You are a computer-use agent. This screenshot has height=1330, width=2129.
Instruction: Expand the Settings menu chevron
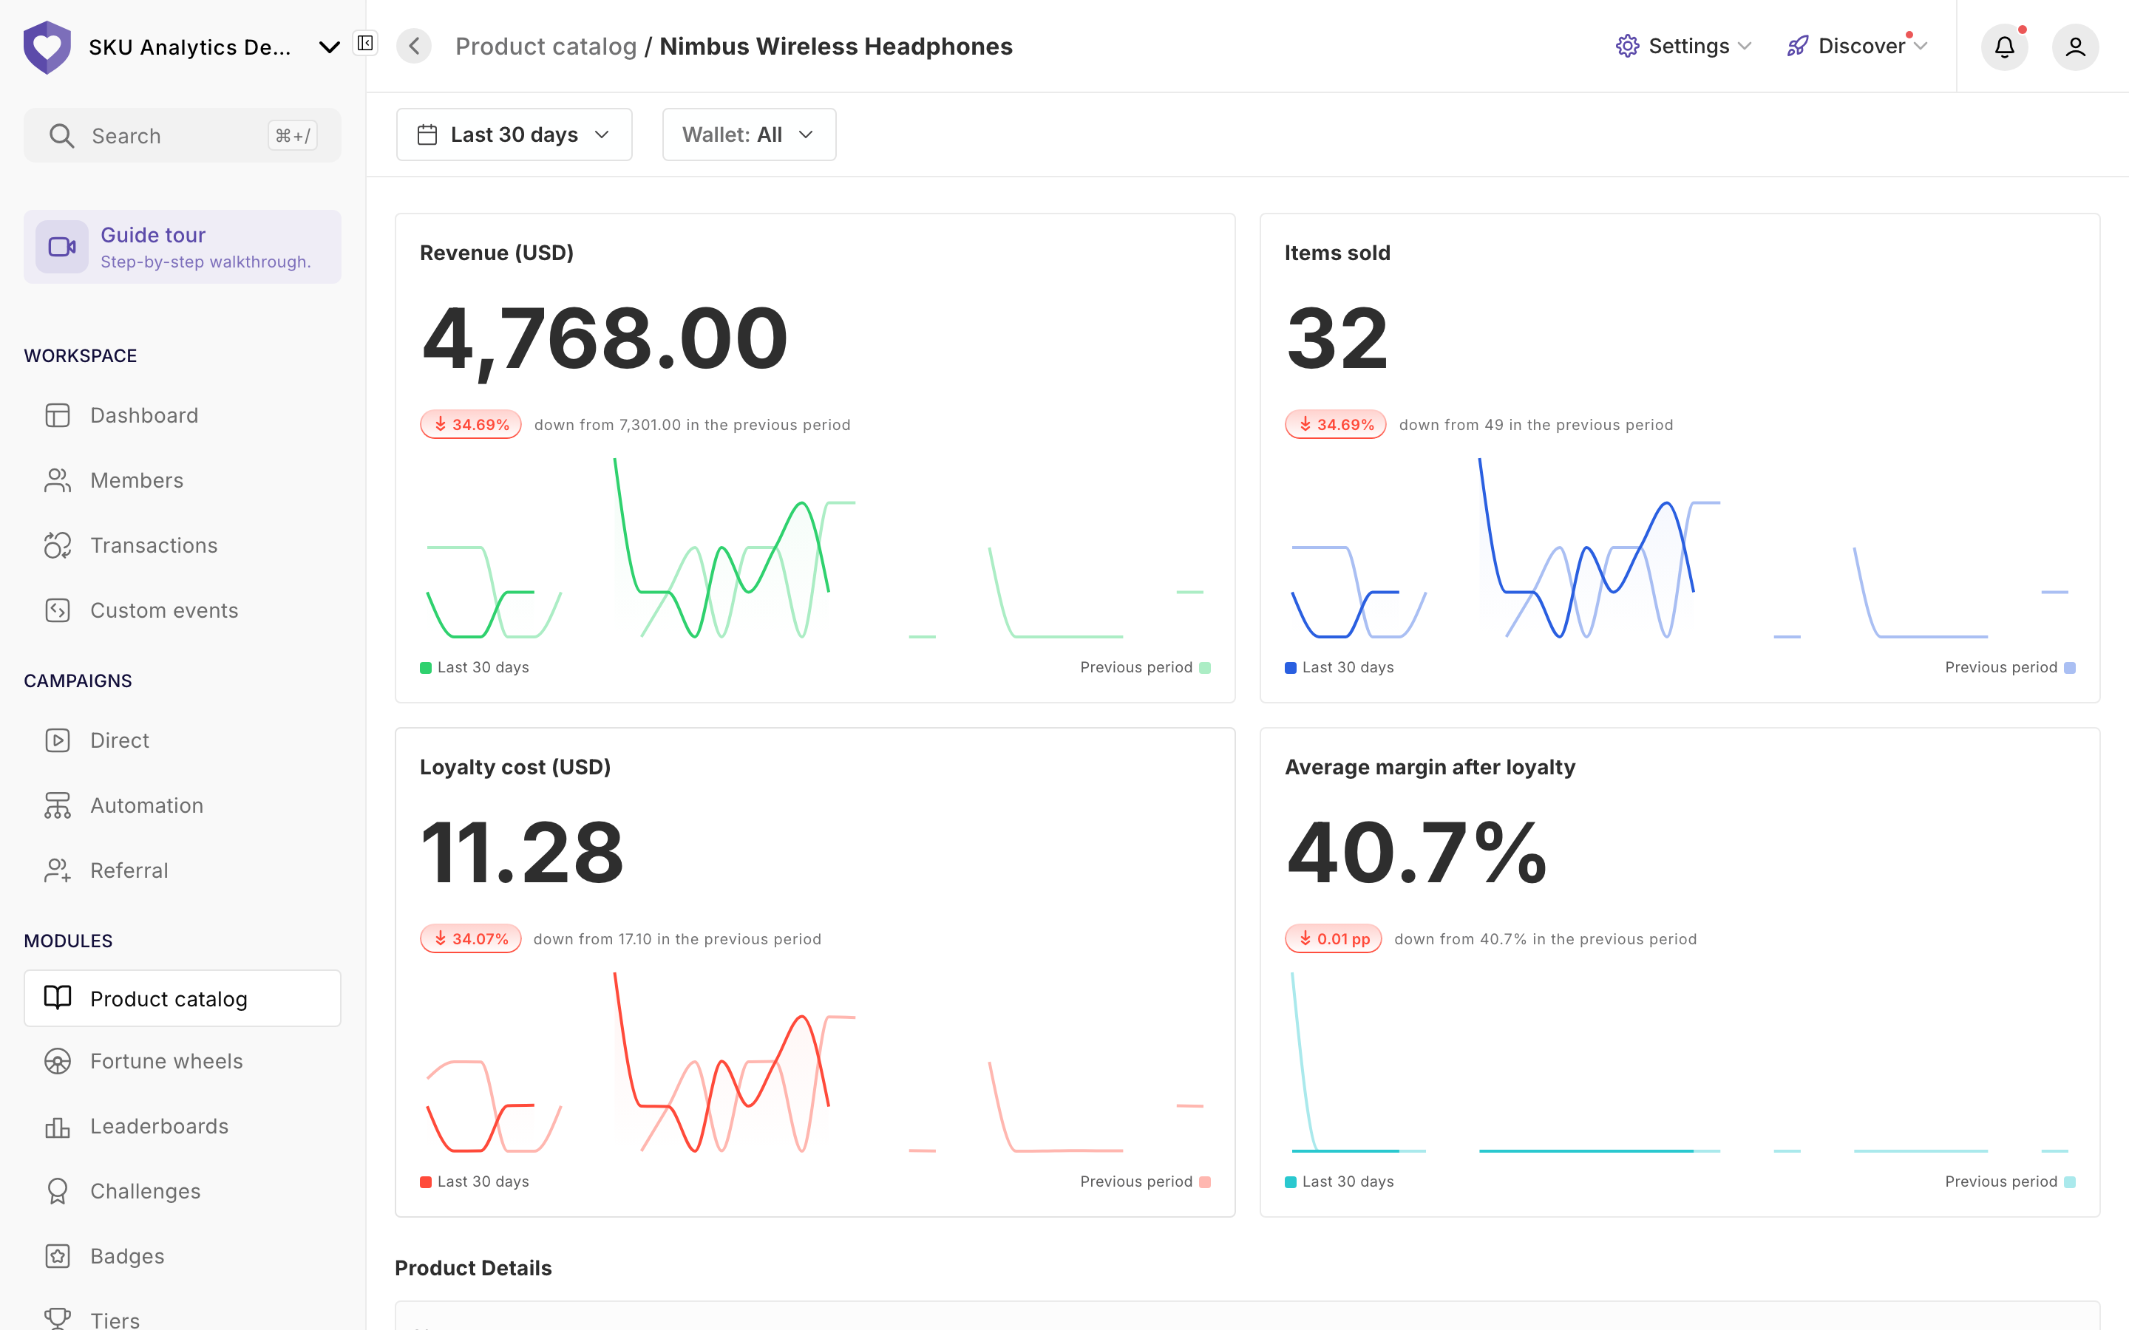[x=1745, y=46]
